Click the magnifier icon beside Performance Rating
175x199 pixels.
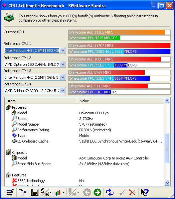coord(14,130)
